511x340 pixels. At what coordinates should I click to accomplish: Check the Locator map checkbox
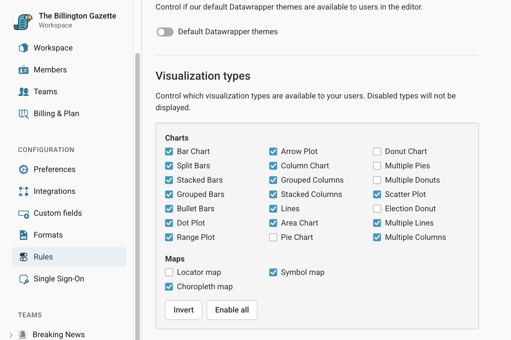click(x=169, y=272)
